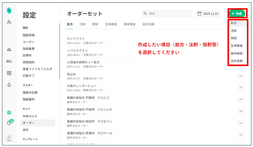Open 看護約束指示:不眠時 デエビゴ set
The width and height of the screenshot is (253, 147).
[x=88, y=98]
